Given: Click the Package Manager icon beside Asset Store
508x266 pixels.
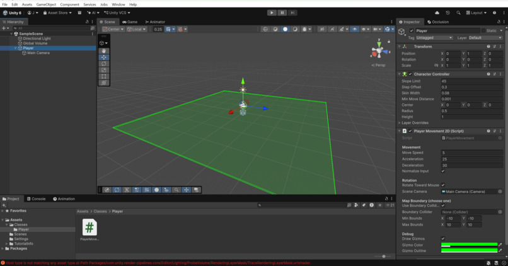Looking at the screenshot, I should (79, 13).
